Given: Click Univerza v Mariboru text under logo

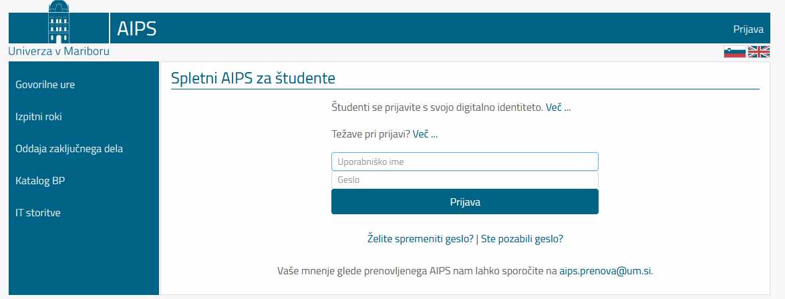Looking at the screenshot, I should (59, 51).
